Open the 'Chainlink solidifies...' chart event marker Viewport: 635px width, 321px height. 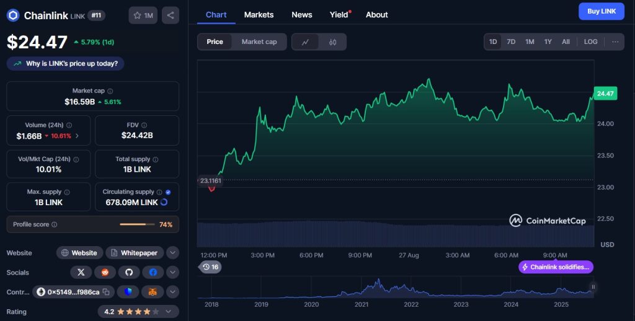click(556, 267)
